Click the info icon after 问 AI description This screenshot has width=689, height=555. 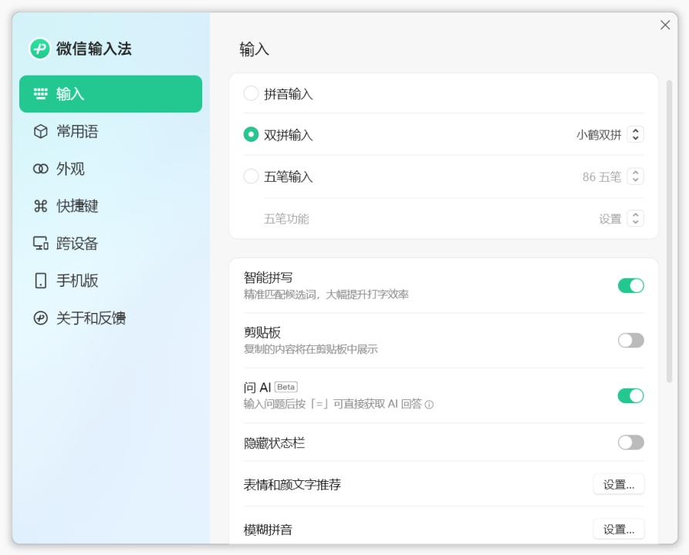pyautogui.click(x=429, y=405)
